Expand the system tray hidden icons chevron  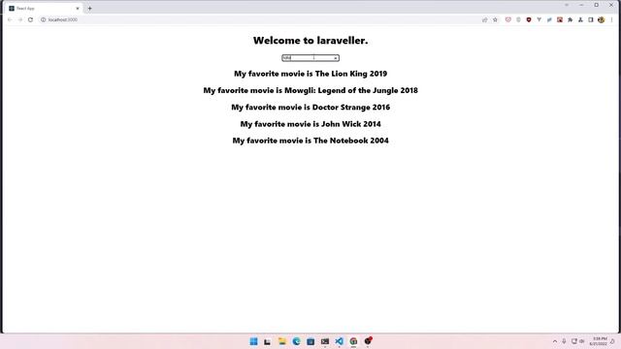click(555, 341)
